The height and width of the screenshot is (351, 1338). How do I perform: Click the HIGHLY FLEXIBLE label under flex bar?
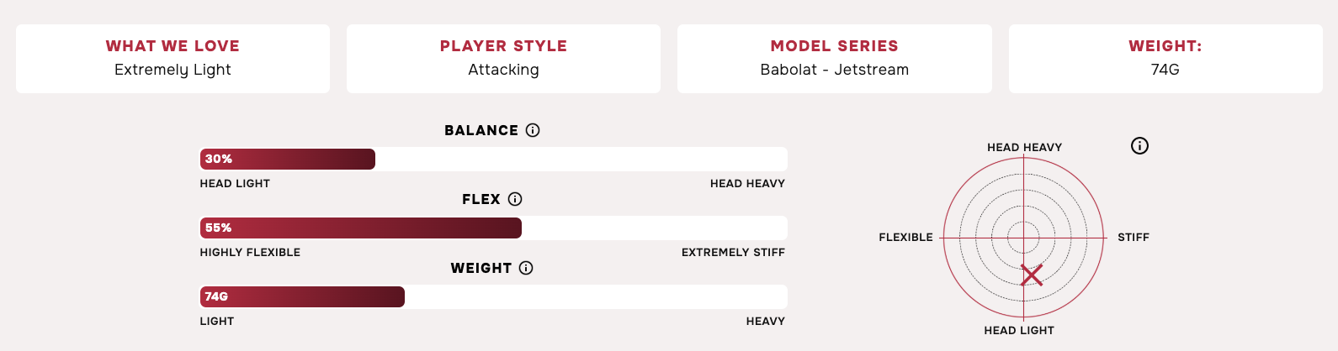click(250, 252)
